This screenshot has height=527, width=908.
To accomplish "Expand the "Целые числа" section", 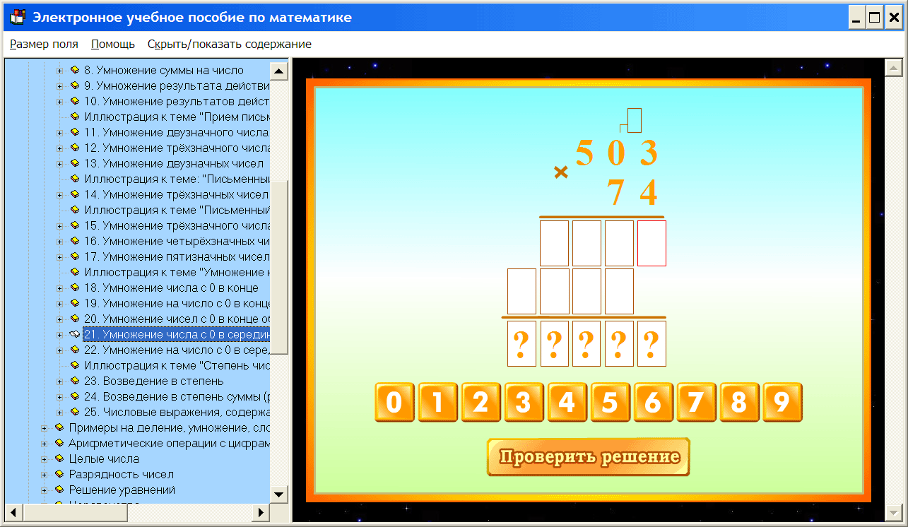I will click(x=44, y=458).
